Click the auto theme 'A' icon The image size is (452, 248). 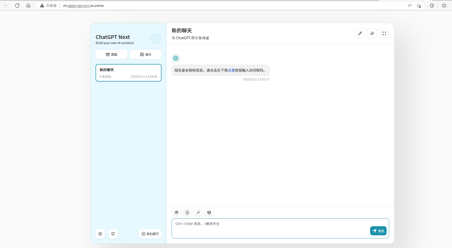coord(187,213)
